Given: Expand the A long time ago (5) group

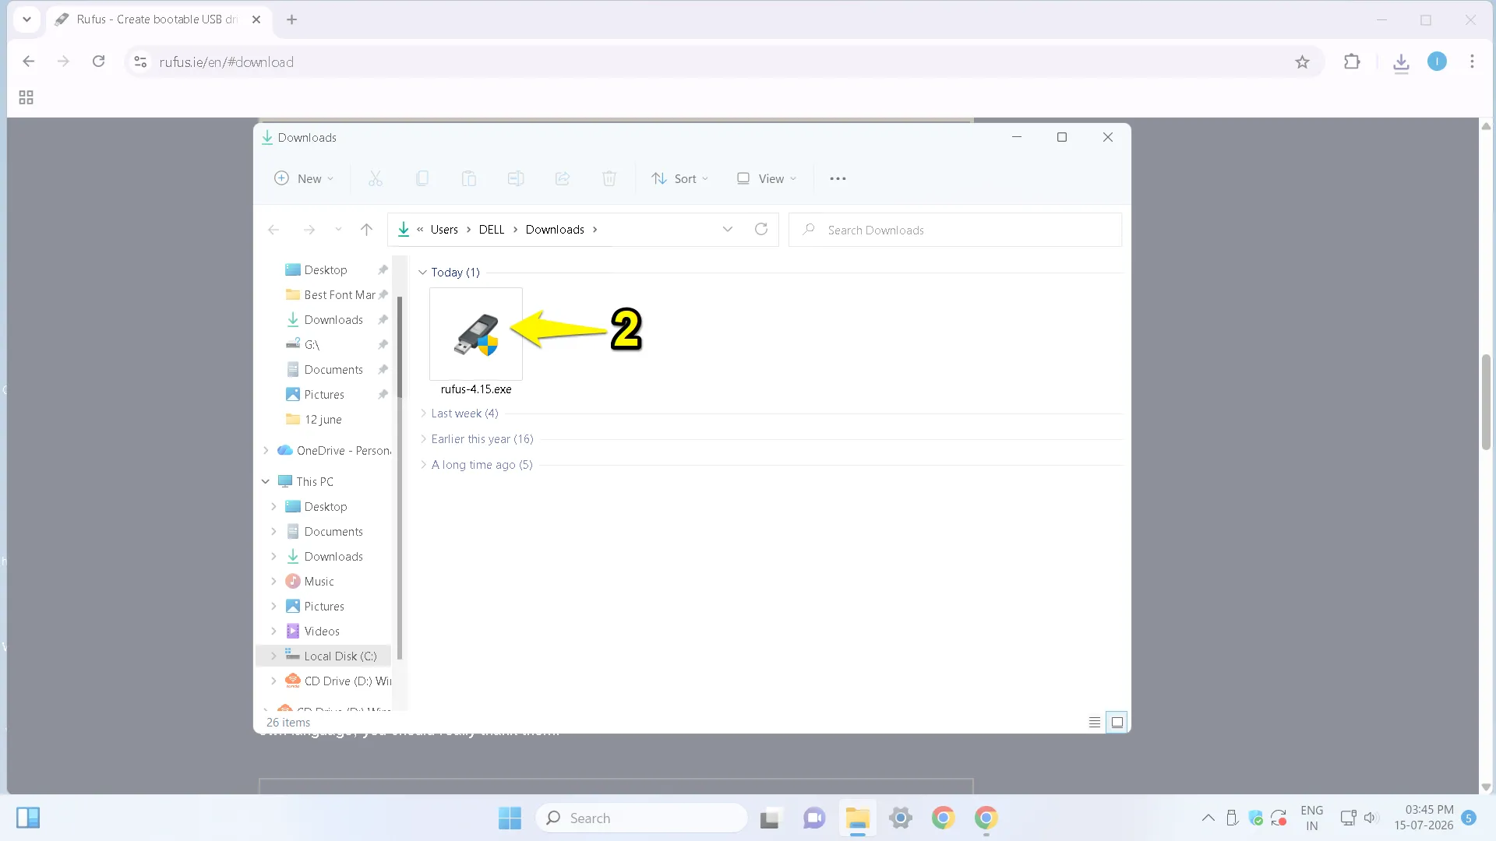Looking at the screenshot, I should pyautogui.click(x=423, y=464).
